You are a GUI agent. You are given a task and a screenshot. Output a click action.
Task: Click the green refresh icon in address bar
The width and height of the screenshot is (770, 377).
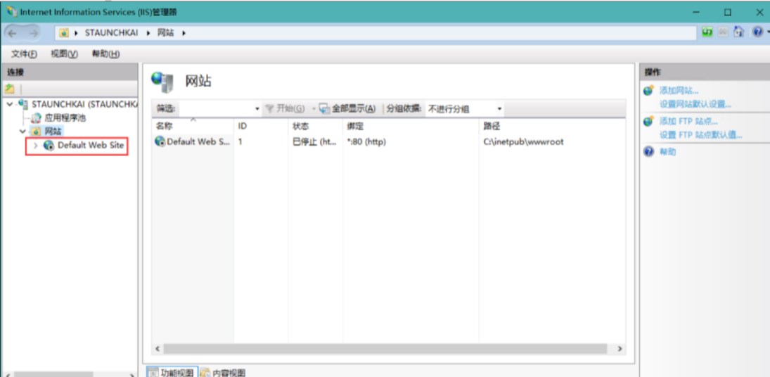707,32
